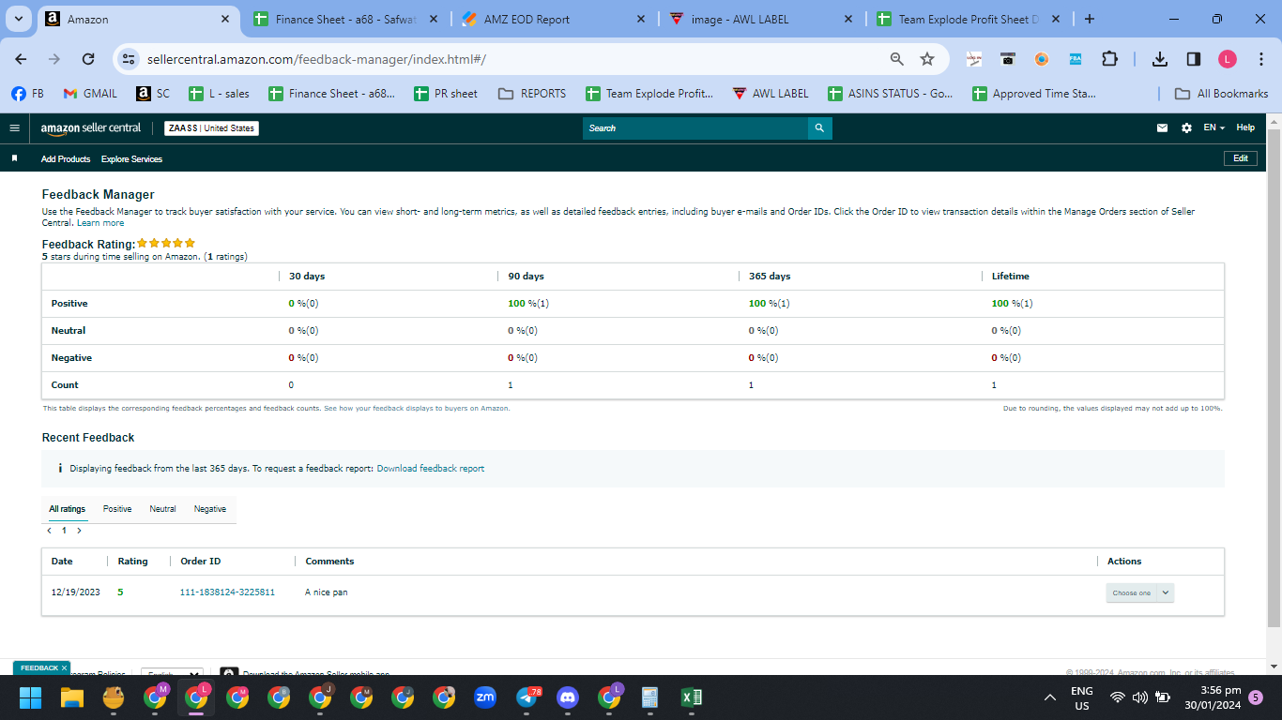Viewport: 1282px width, 720px height.
Task: Open File Explorer from the taskbar
Action: click(72, 697)
